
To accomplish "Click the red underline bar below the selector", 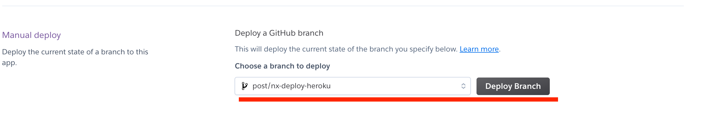I will coord(398,99).
